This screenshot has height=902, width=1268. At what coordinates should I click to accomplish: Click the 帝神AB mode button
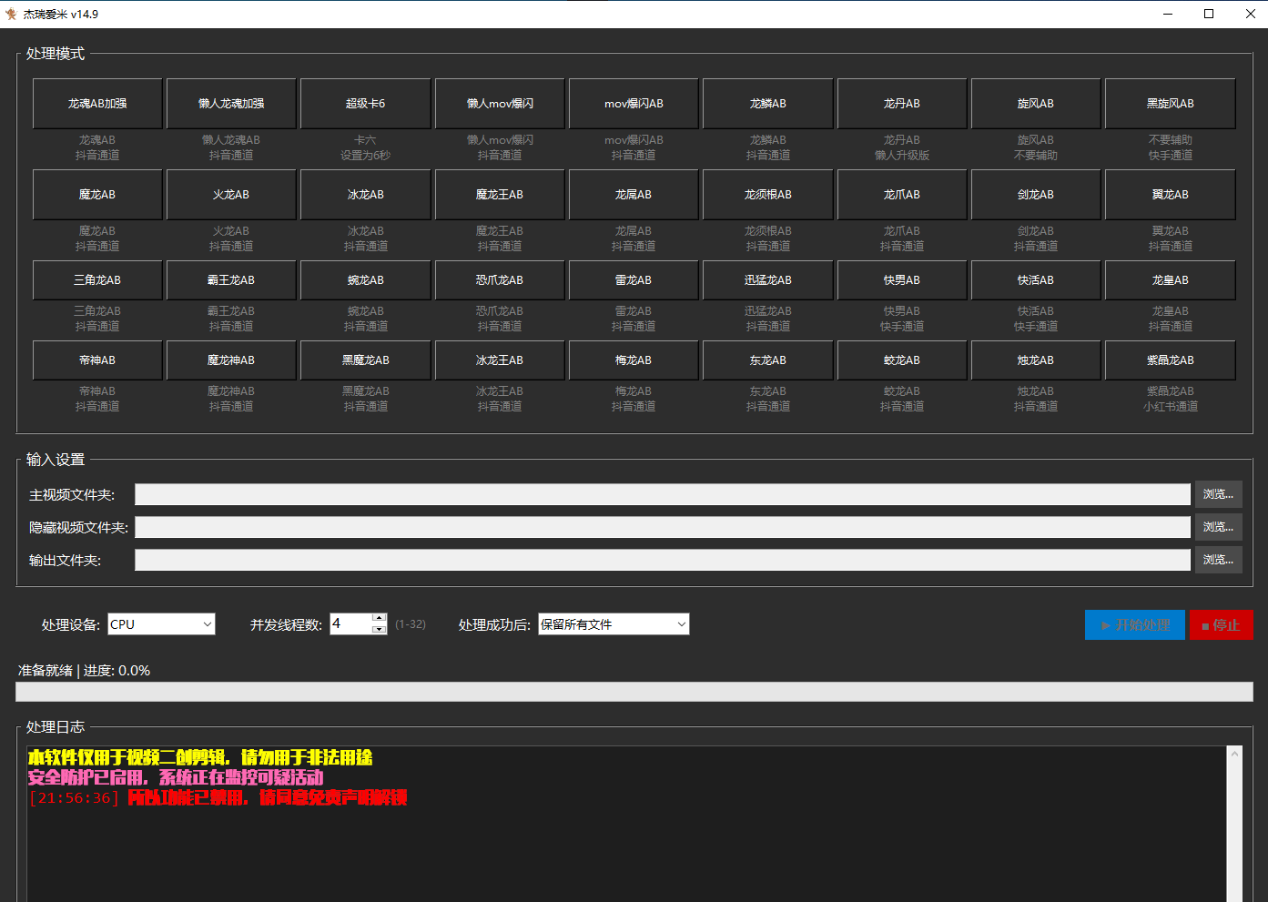click(x=97, y=360)
